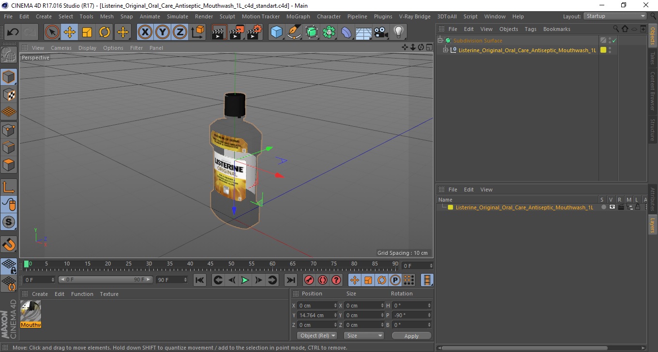658x352 pixels.
Task: Click Make Editable icon in left sidebar
Action: click(9, 55)
